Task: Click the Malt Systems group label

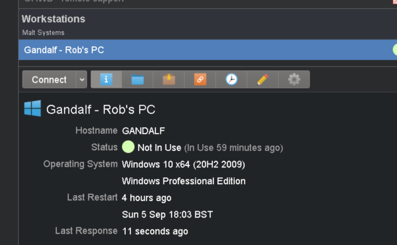Action: pos(43,33)
